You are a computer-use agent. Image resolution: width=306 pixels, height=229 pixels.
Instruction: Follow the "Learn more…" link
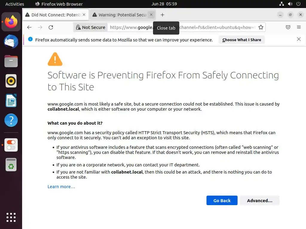click(61, 187)
